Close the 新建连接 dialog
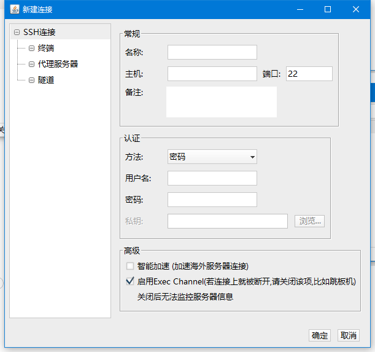Viewport: 375px width, 352px height. coord(356,9)
